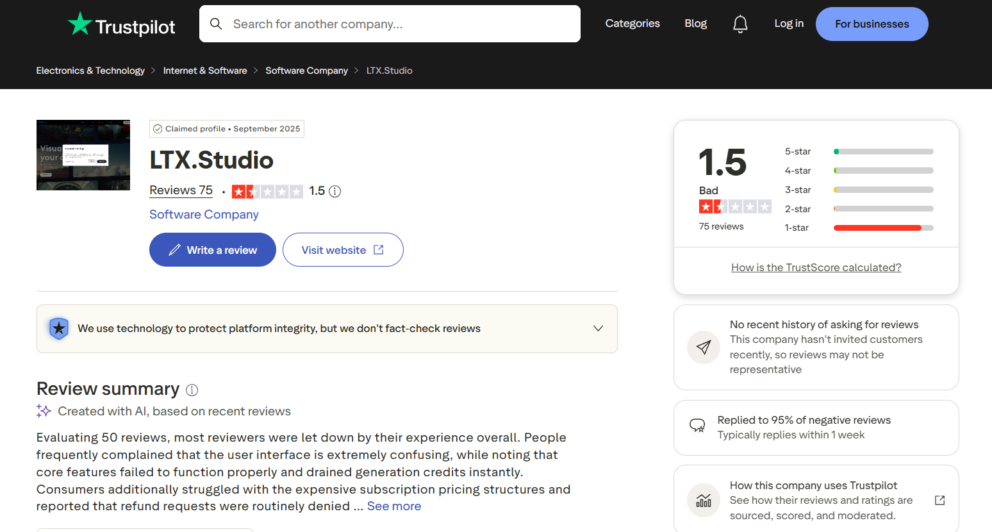Click No recent history of asking for reviews

(824, 324)
